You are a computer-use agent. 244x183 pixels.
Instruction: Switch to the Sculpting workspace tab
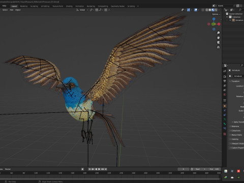[34, 6]
